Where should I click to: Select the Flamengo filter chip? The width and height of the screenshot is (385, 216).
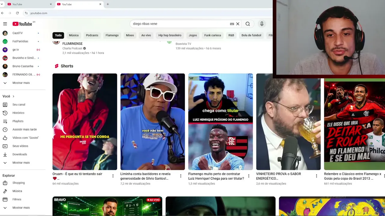point(112,35)
